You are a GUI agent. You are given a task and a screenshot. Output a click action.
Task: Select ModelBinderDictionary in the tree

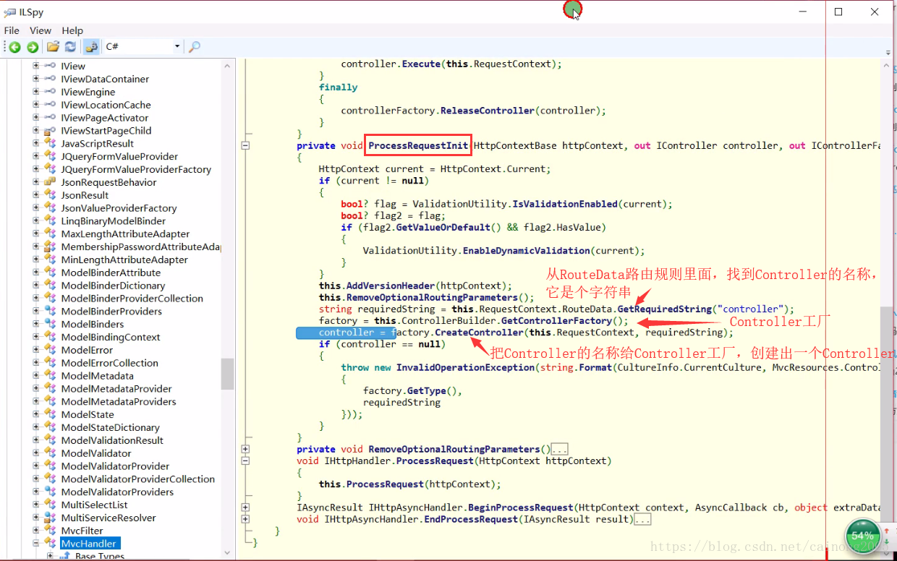[113, 286]
